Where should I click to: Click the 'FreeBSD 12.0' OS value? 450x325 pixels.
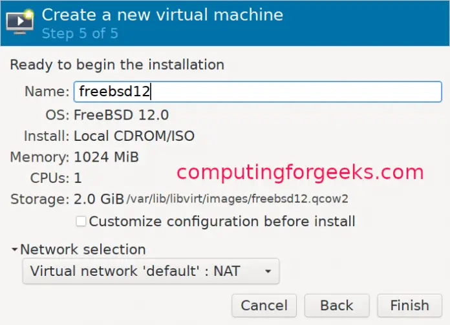coord(121,115)
